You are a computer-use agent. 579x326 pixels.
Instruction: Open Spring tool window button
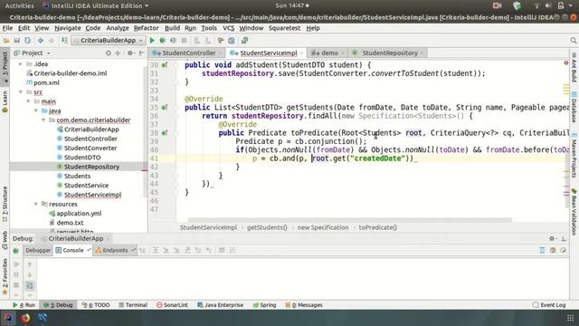coord(264,305)
